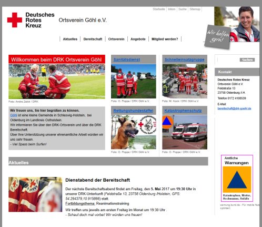The image size is (262, 227).
Task: Follow the Göhl link in welcome text
Action: pyautogui.click(x=14, y=115)
